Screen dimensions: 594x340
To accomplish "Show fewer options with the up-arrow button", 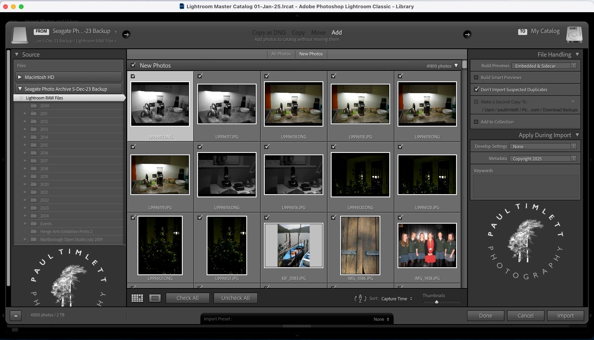I will tap(16, 315).
